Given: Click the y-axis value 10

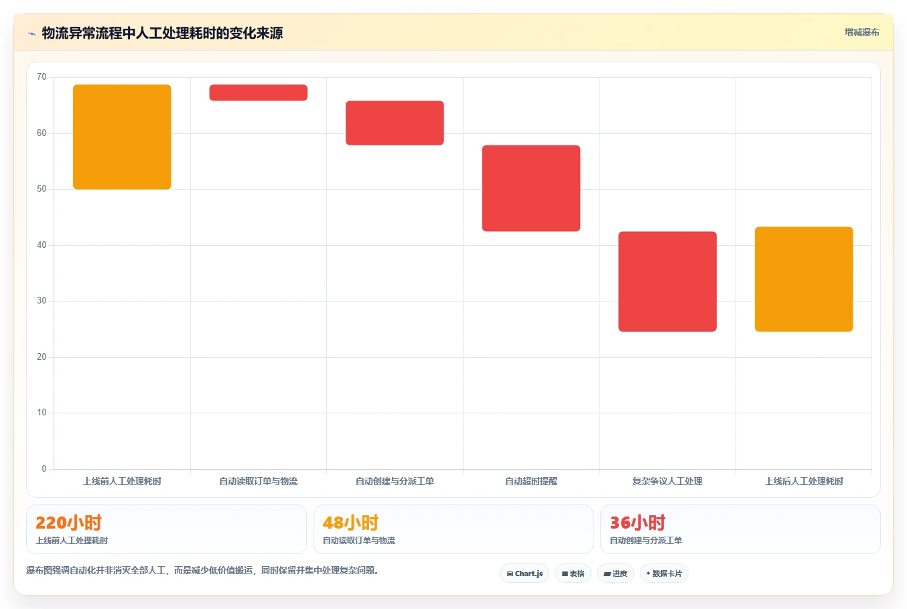Looking at the screenshot, I should tap(42, 413).
